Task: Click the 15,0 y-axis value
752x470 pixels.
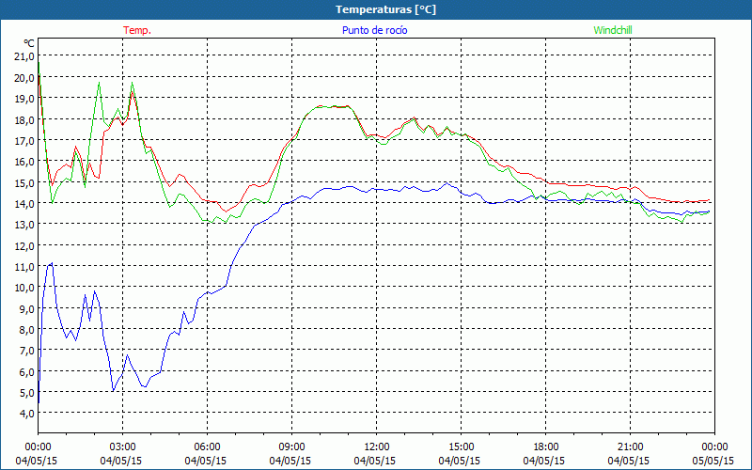Action: pyautogui.click(x=25, y=182)
